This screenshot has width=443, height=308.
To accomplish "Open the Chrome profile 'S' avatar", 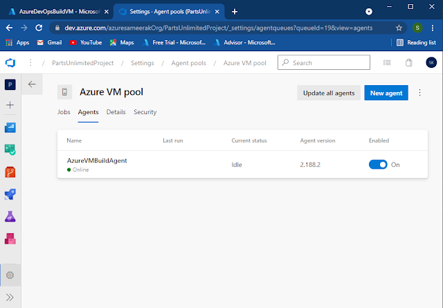I will [x=417, y=28].
